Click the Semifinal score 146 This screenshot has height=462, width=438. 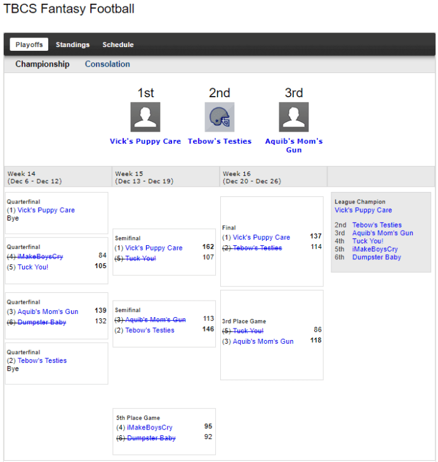[208, 329]
